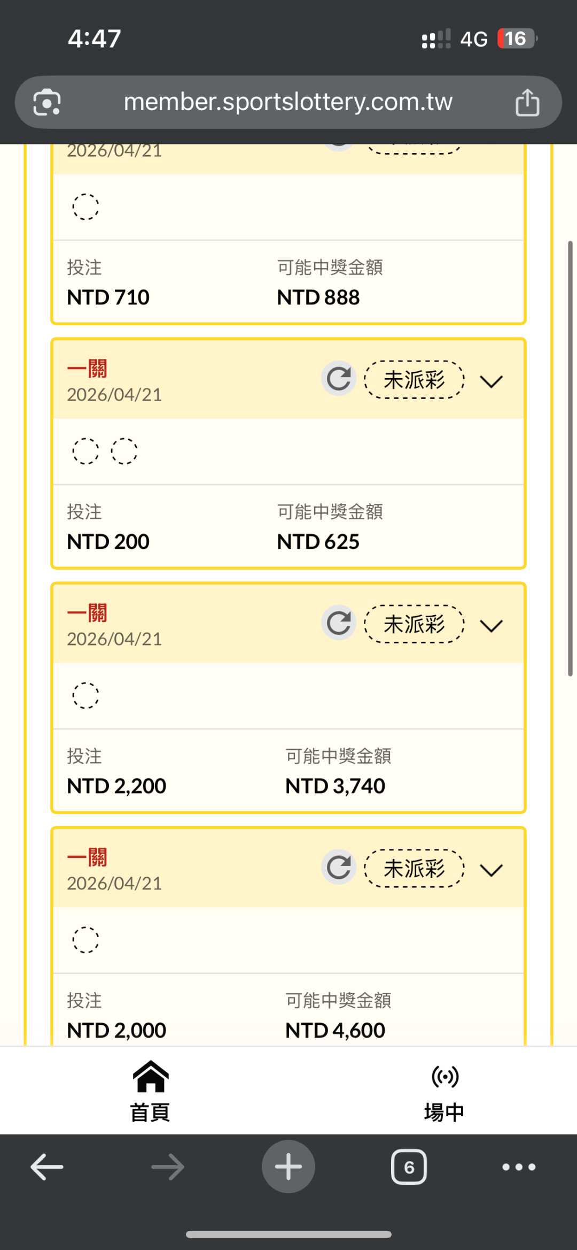Expand the NTD 200 bet details
The width and height of the screenshot is (577, 1250).
(492, 381)
